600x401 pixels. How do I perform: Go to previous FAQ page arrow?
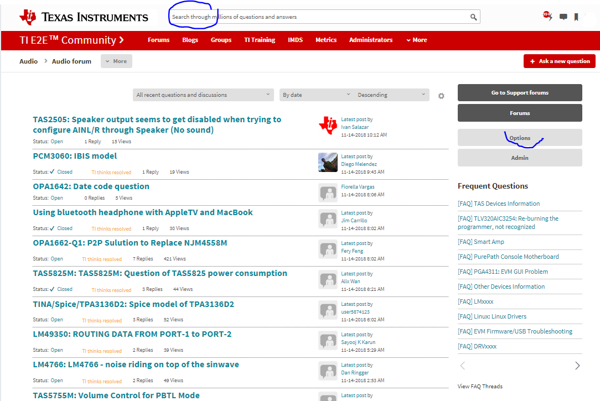click(x=463, y=366)
